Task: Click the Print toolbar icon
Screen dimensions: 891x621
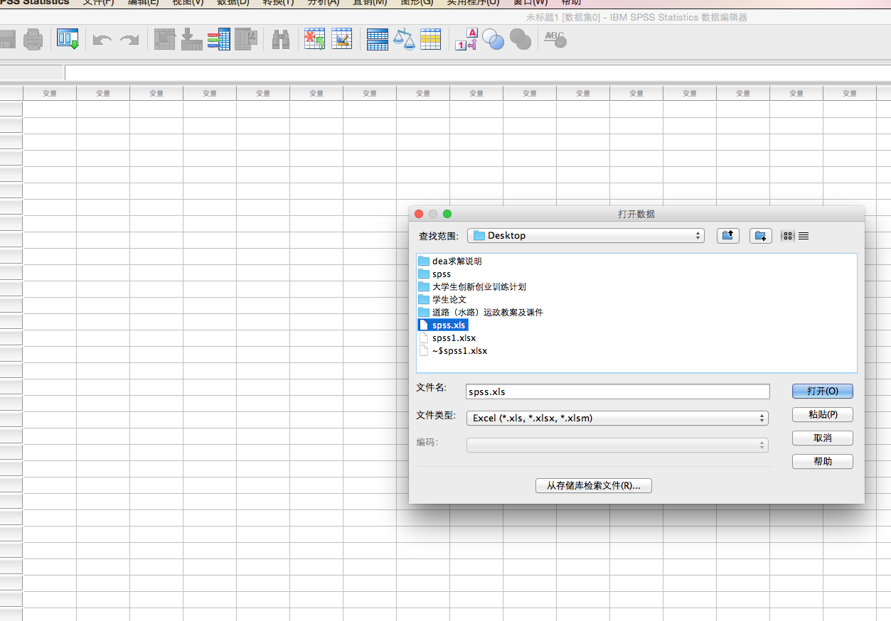Action: [33, 40]
